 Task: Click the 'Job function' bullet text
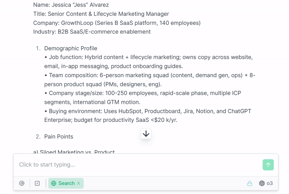148,62
